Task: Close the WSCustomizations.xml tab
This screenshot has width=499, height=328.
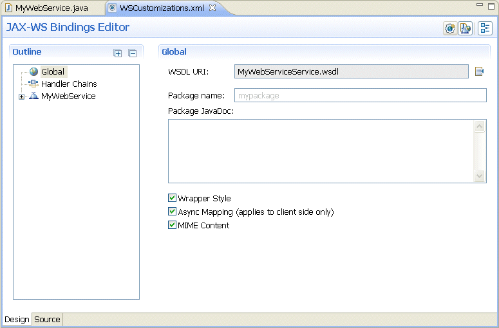Action: (x=212, y=8)
